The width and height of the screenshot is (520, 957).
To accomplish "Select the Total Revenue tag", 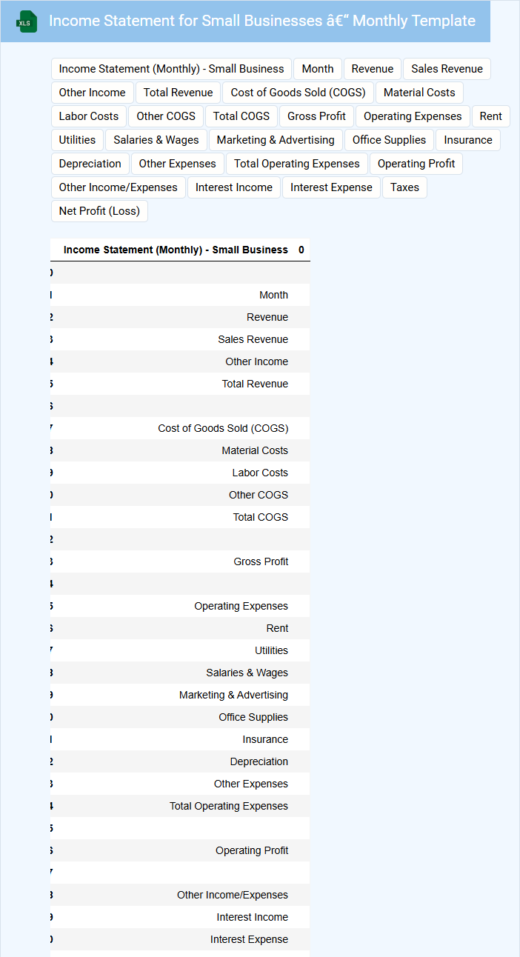I will click(178, 93).
